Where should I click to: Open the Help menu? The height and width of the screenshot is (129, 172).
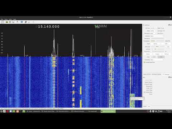(x=15, y=19)
